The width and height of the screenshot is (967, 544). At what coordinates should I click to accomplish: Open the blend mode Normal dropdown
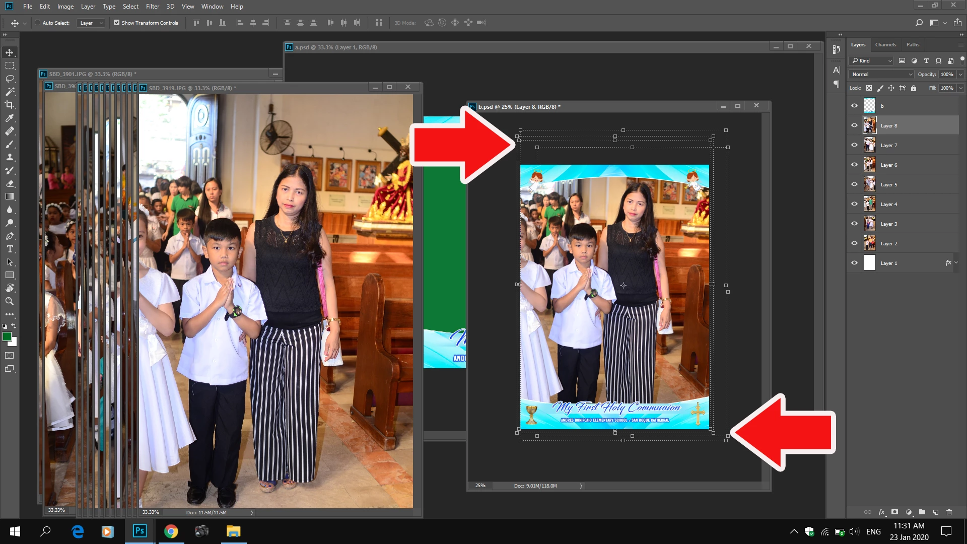(x=881, y=74)
